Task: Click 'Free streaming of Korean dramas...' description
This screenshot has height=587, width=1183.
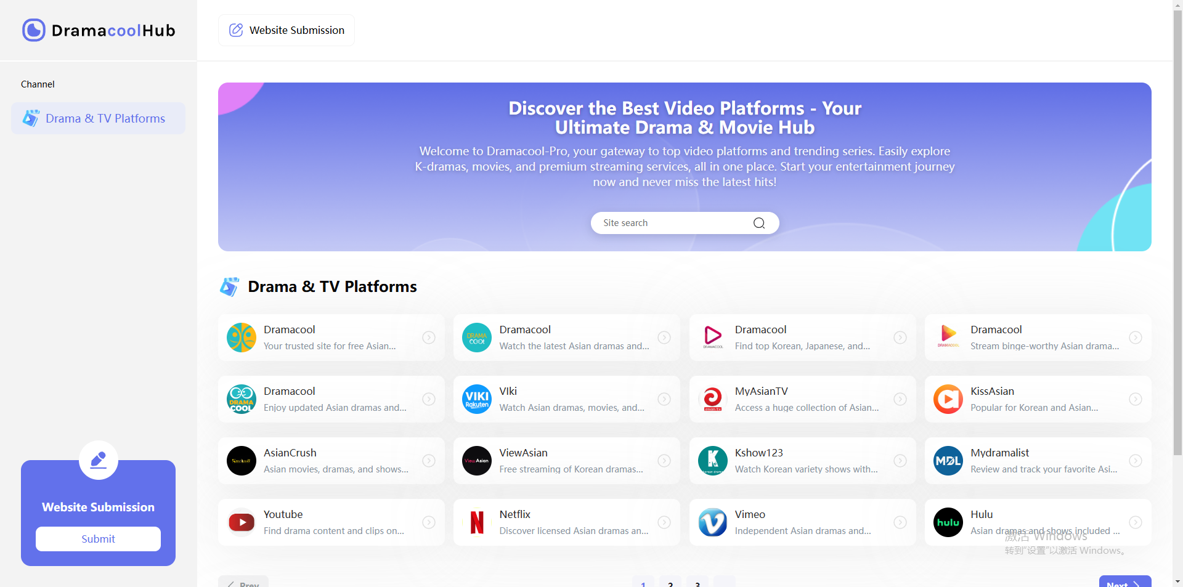Action: [x=571, y=469]
